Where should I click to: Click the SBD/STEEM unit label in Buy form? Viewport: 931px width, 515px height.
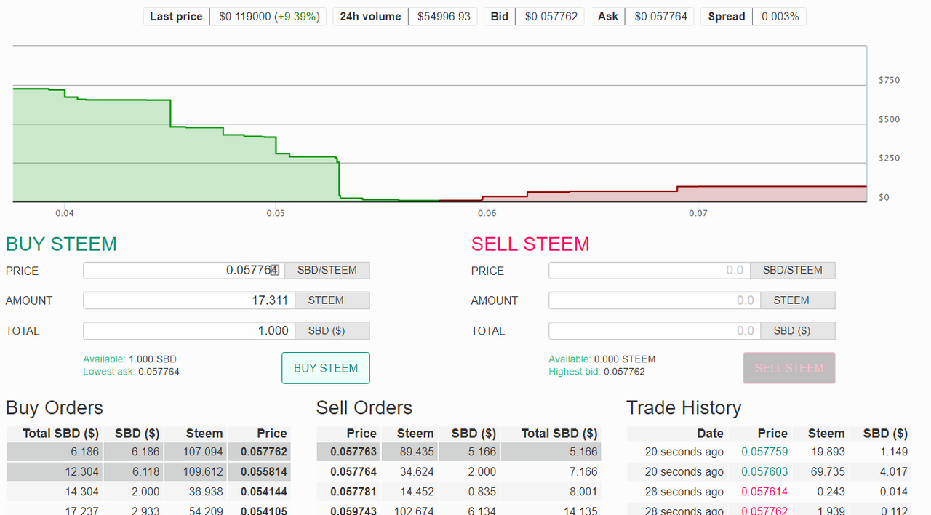pos(327,271)
